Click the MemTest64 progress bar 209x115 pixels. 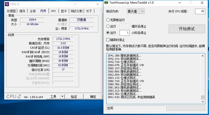tap(186, 108)
